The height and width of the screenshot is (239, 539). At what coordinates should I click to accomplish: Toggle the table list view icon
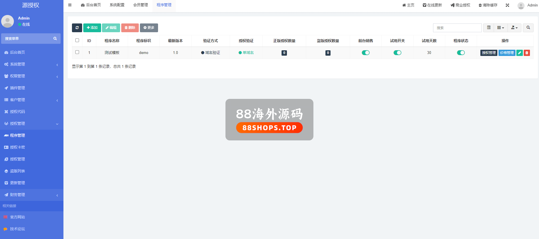[x=489, y=28]
